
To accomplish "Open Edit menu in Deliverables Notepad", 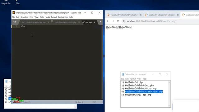I will click(x=127, y=79).
